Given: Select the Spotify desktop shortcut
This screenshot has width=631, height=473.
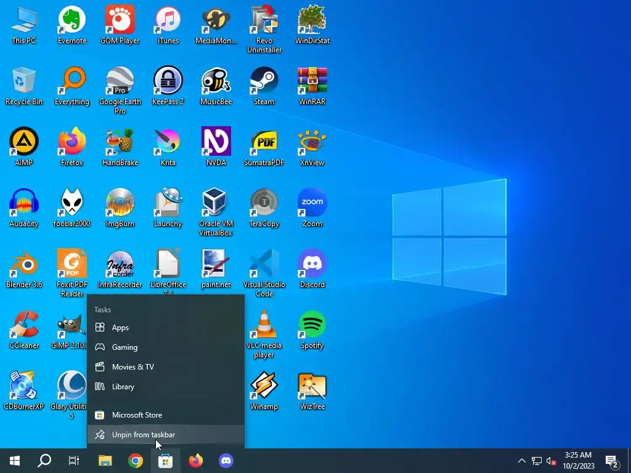Looking at the screenshot, I should pos(312,330).
